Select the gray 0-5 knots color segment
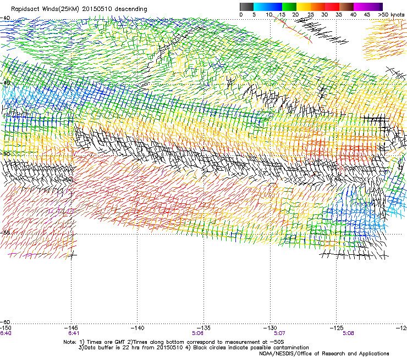Screen dimensions: 407x357 (247, 7)
